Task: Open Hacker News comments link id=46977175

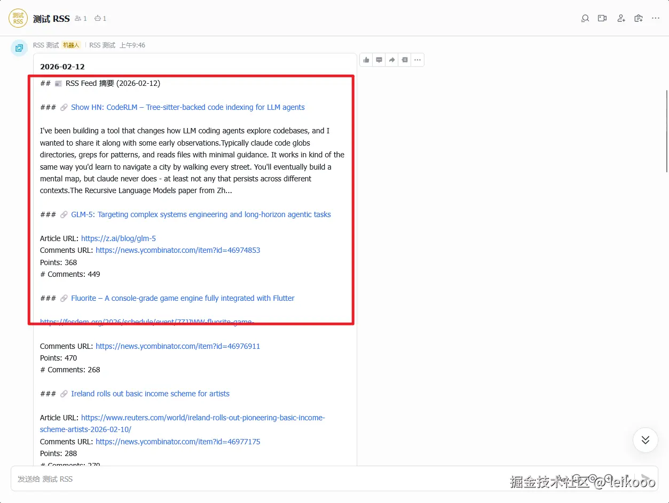Action: (178, 442)
